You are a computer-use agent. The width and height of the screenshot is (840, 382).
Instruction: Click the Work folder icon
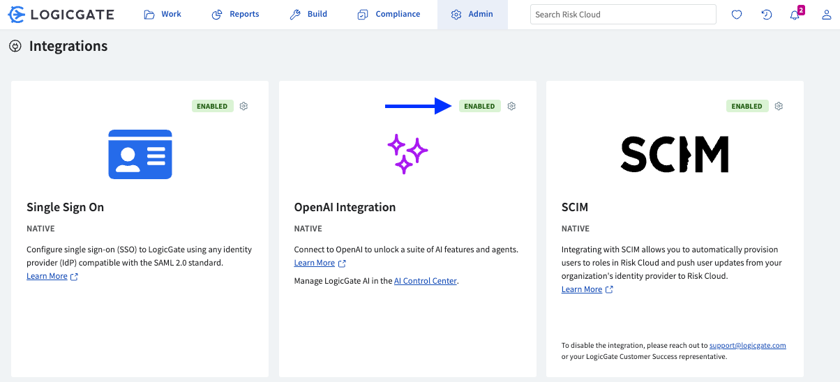(149, 15)
